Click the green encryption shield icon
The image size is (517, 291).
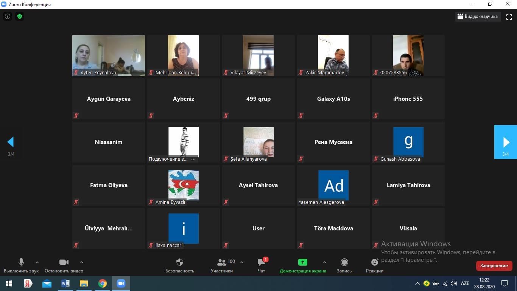click(20, 17)
